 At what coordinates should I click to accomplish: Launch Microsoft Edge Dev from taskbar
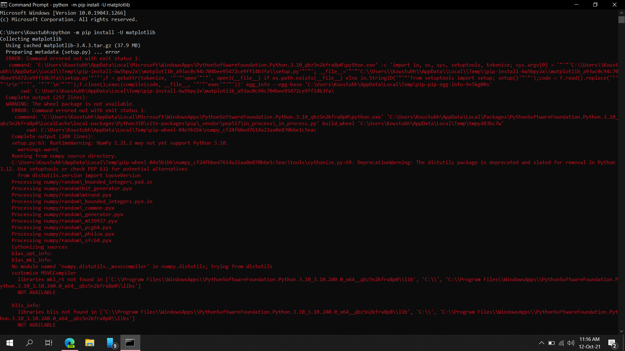(70, 343)
